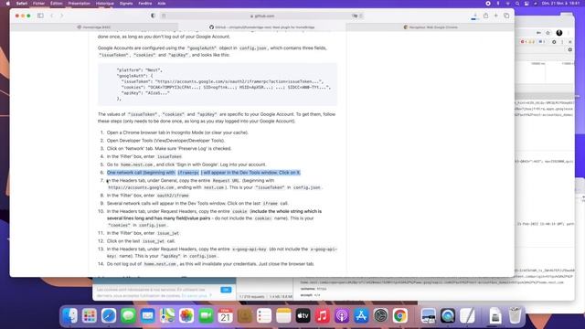
Task: Click the step 1 Incognito Mode instruction
Action: point(177,133)
